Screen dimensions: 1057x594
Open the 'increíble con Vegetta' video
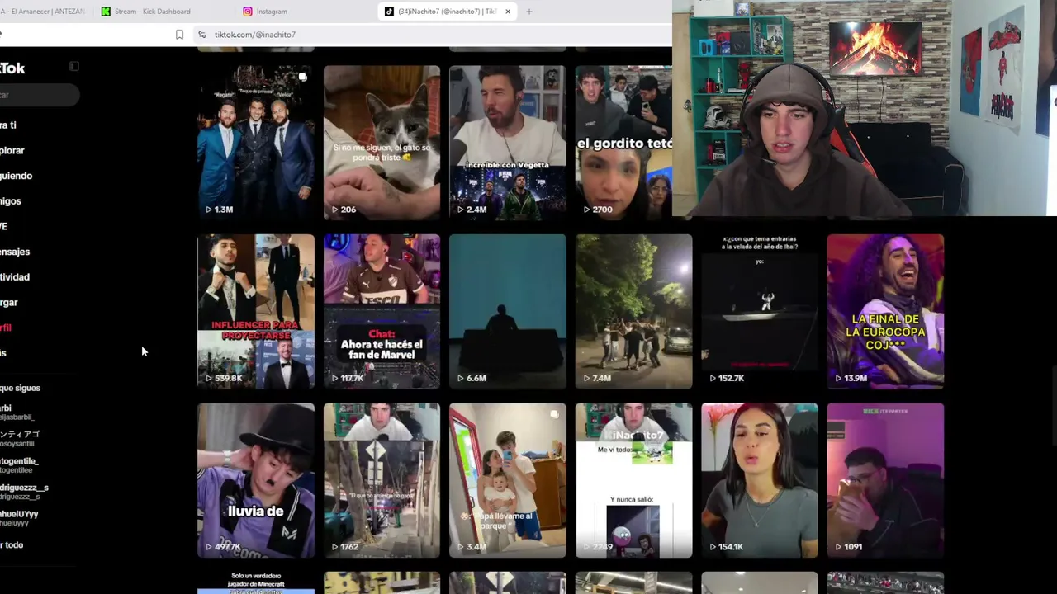coord(508,143)
